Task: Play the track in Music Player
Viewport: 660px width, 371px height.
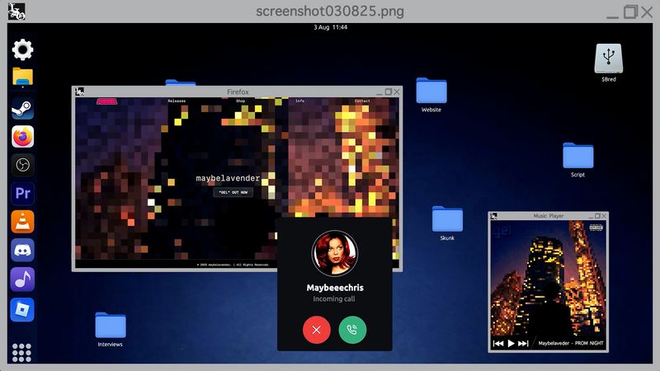Action: (x=511, y=343)
